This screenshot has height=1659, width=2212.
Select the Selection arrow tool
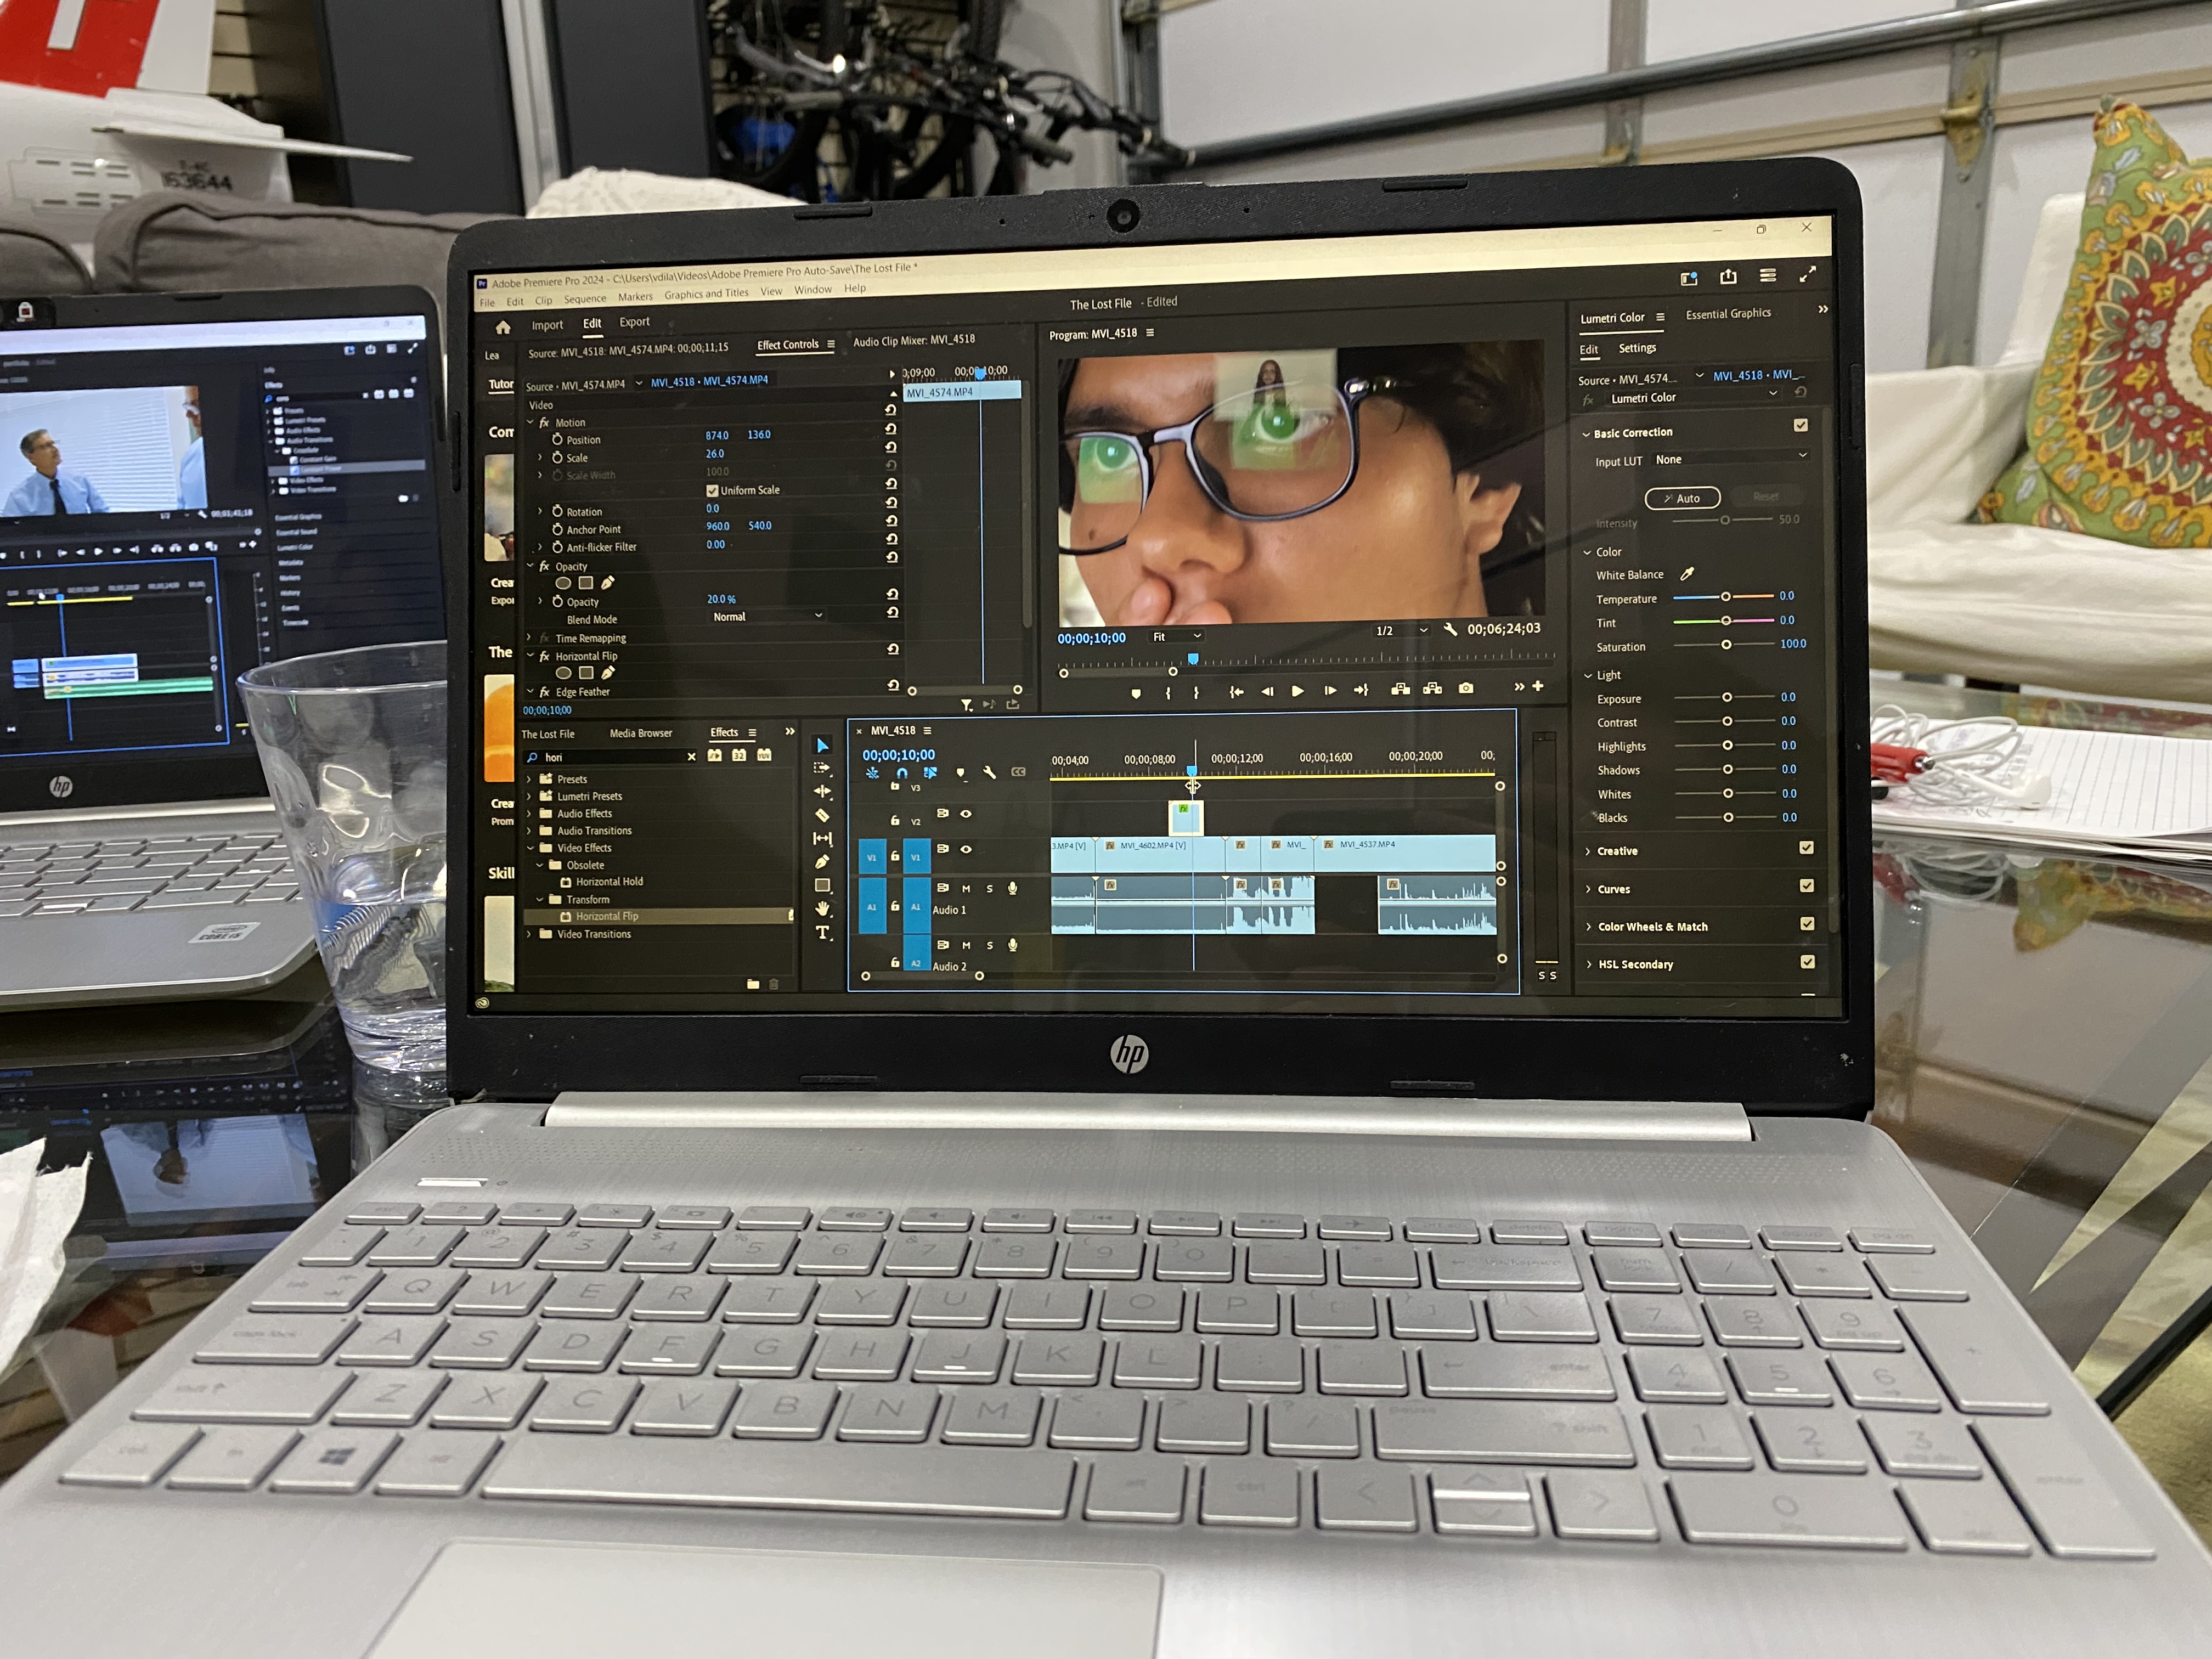pyautogui.click(x=822, y=746)
